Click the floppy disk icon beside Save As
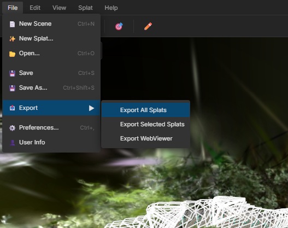Screen dimensions: 288x228 (12, 88)
